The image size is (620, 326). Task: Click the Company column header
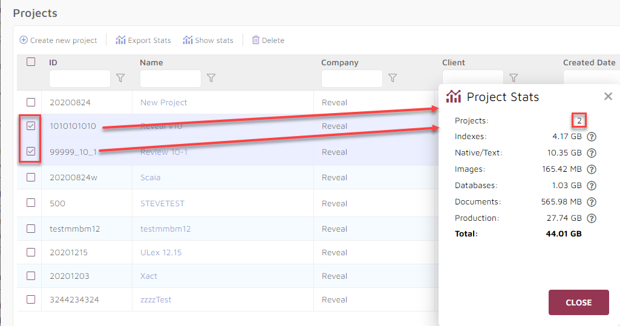(340, 62)
